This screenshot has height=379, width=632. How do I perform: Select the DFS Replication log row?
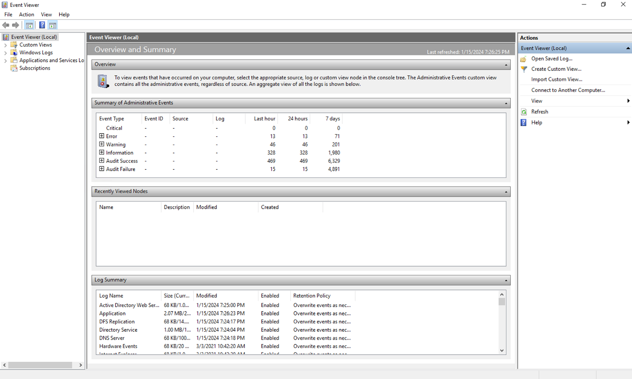(x=225, y=322)
